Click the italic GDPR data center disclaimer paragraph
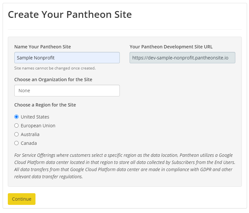Image resolution: width=249 pixels, height=213 pixels. (125, 166)
